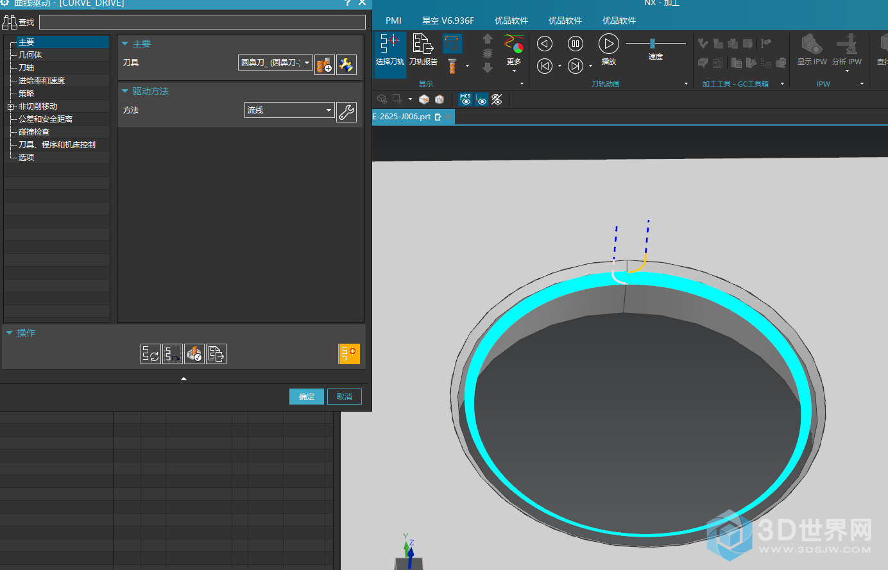Click the 确定 button
The width and height of the screenshot is (888, 570).
(307, 397)
